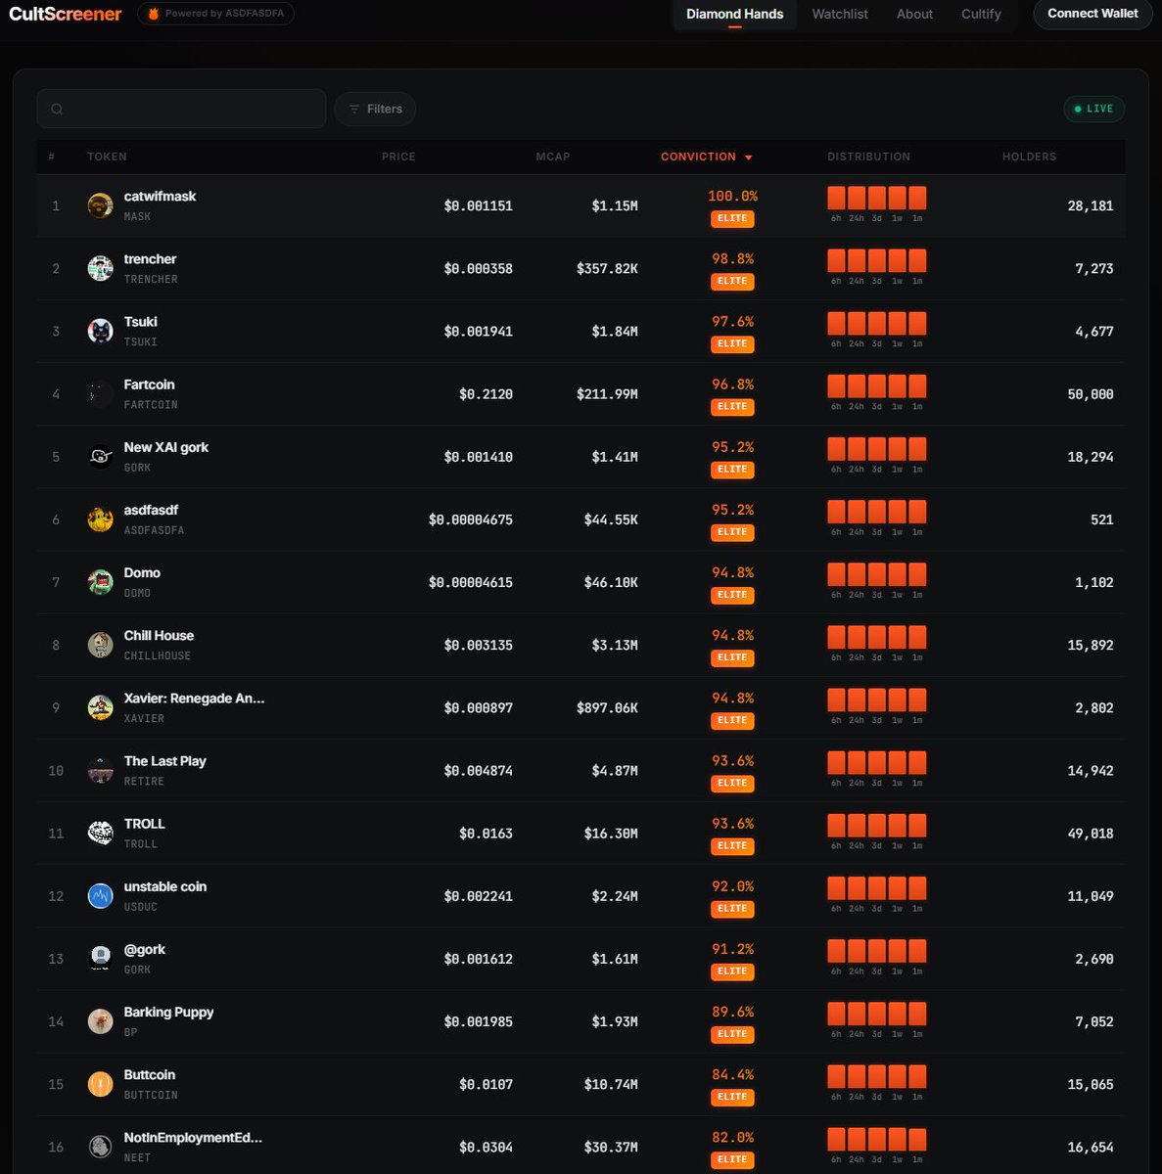Click the 98.8% conviction value
The width and height of the screenshot is (1162, 1174).
pos(732,258)
